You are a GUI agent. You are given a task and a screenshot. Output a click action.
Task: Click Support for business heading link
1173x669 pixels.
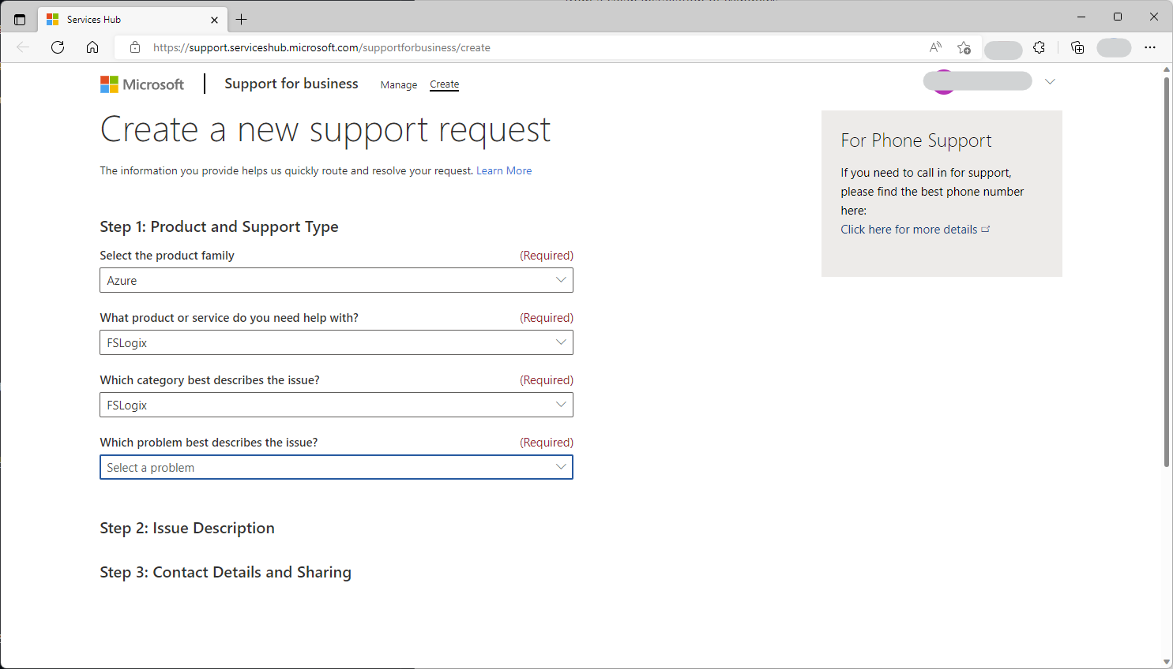click(291, 84)
